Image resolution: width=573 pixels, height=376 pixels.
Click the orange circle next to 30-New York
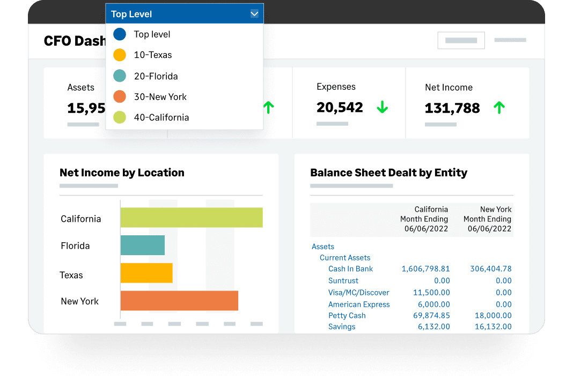tap(120, 97)
